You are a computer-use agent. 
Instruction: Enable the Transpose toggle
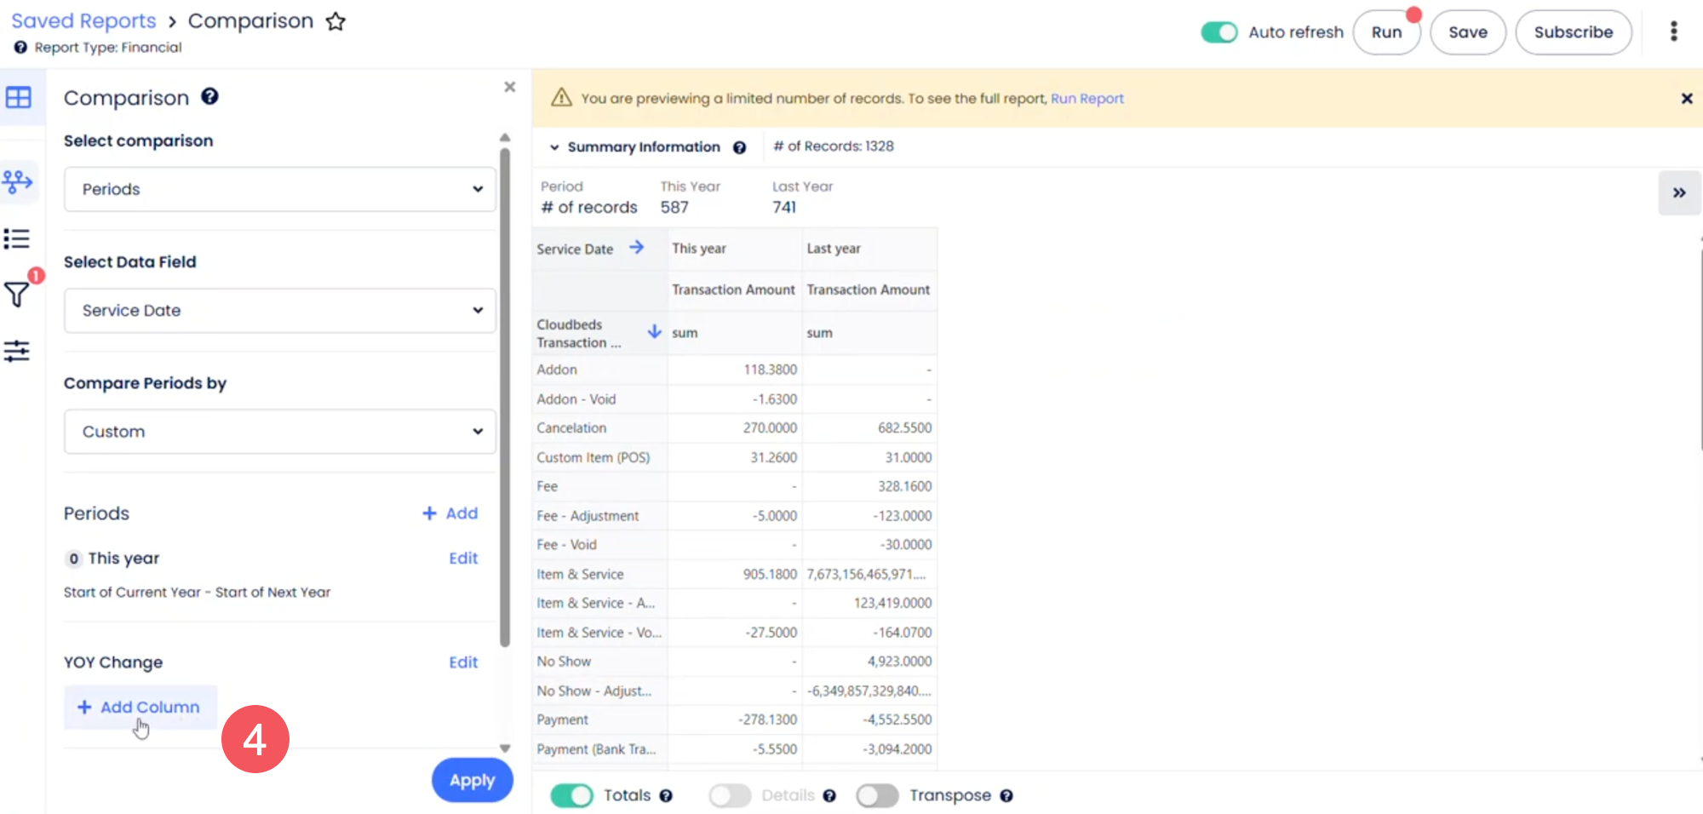pos(877,795)
